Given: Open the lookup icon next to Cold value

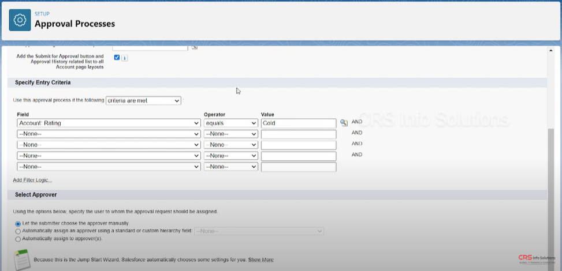Looking at the screenshot, I should [x=344, y=123].
